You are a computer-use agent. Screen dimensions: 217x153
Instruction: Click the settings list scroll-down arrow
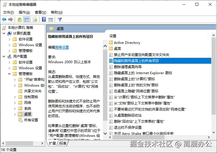point(214,133)
